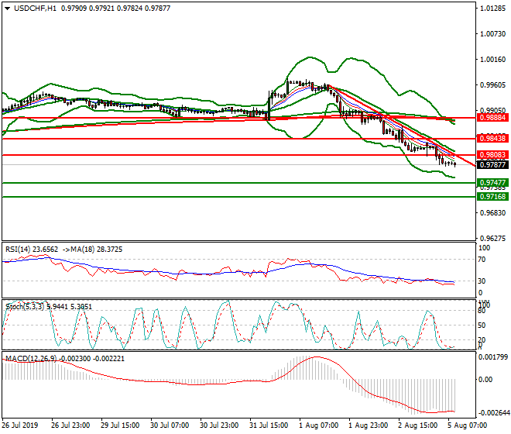Screen dimensions: 511x434
Task: Select the current price label 0.97877
Action: [x=492, y=165]
